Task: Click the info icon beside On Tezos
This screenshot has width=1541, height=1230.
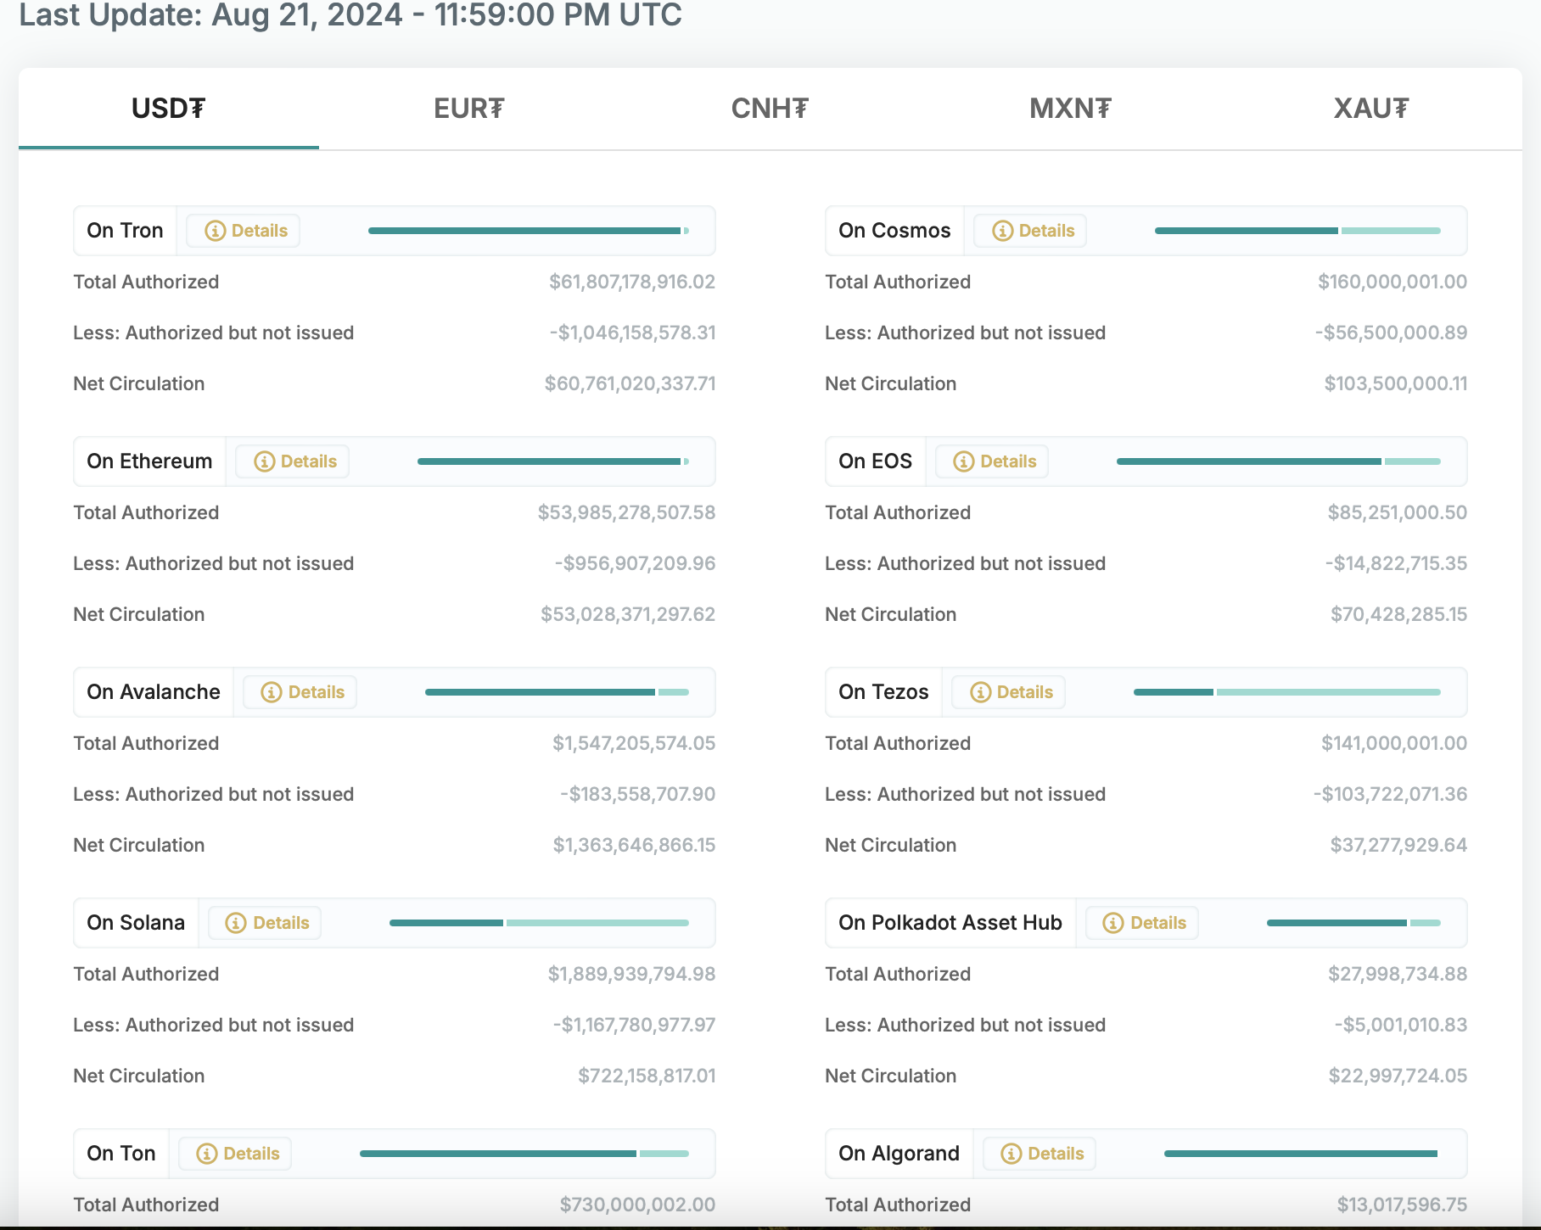Action: pyautogui.click(x=981, y=692)
